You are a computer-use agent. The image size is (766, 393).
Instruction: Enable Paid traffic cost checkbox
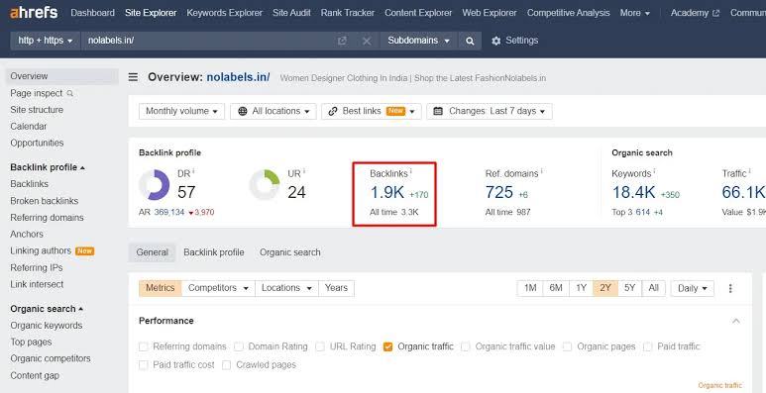[x=143, y=365]
